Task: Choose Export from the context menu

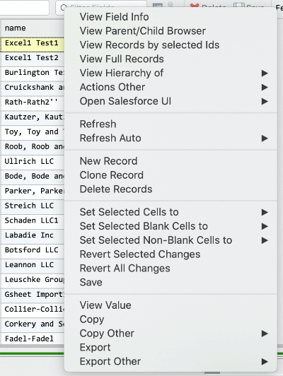Action: pyautogui.click(x=171, y=348)
